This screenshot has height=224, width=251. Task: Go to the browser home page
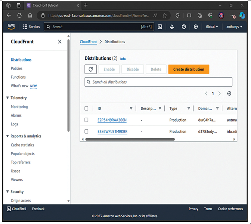pyautogui.click(x=30, y=16)
